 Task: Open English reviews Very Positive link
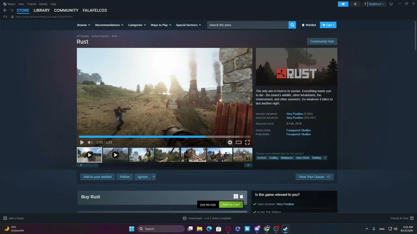[295, 118]
